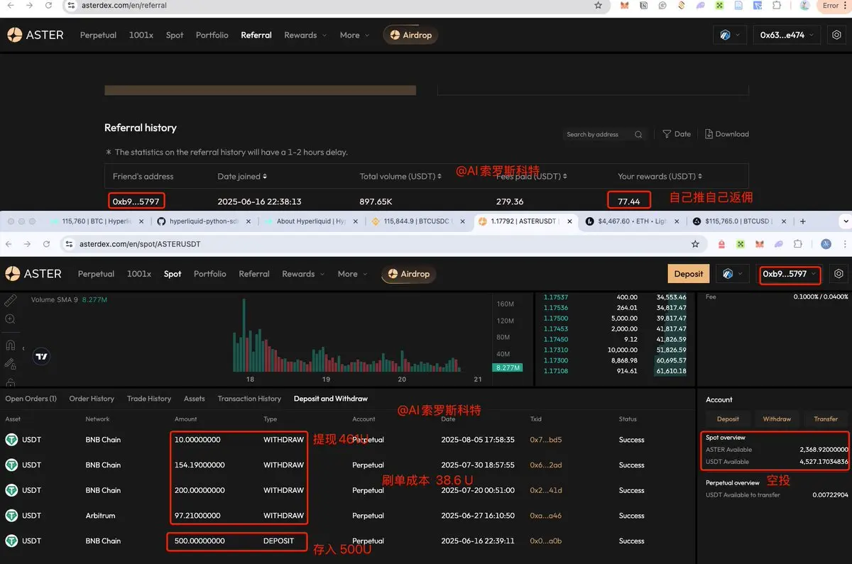Screen dimensions: 852x564
Task: Expand the More menu in the referral window
Action: 355,35
